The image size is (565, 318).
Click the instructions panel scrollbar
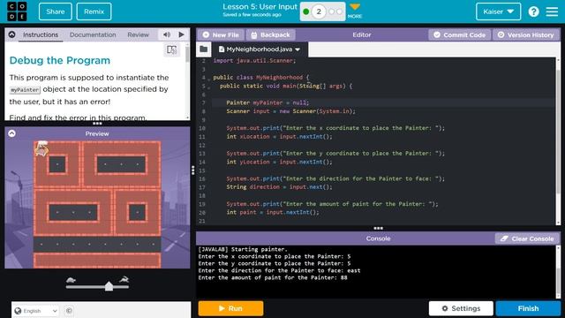click(187, 54)
